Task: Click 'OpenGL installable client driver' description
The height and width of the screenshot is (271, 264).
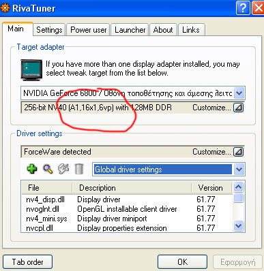Action: (127, 209)
